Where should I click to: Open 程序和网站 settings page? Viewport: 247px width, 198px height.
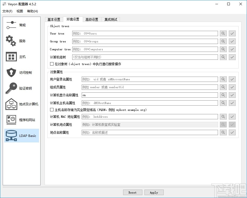point(21,120)
